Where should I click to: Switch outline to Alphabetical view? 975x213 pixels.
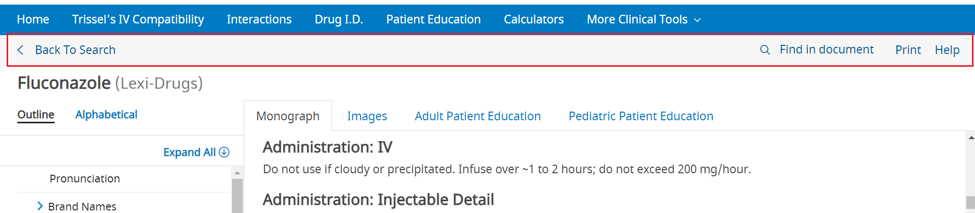[106, 115]
